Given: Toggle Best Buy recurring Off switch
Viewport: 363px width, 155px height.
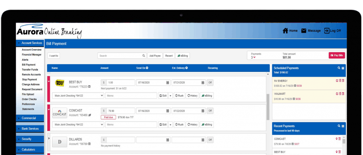Looking at the screenshot, I should pyautogui.click(x=210, y=82).
